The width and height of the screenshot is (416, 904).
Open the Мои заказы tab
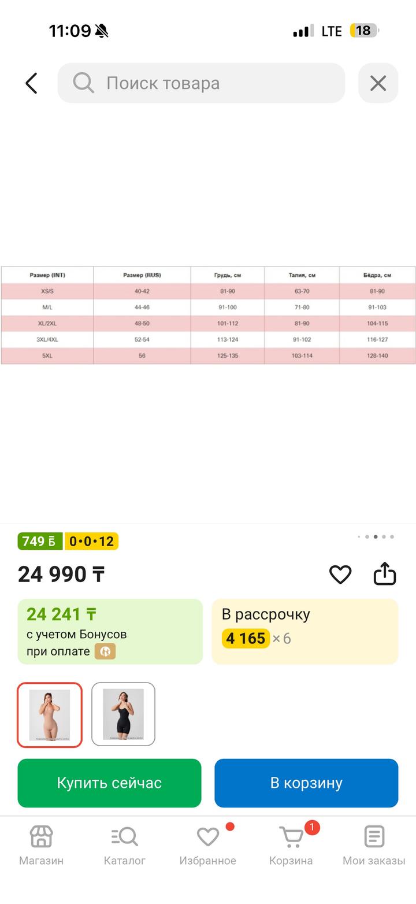(x=374, y=844)
